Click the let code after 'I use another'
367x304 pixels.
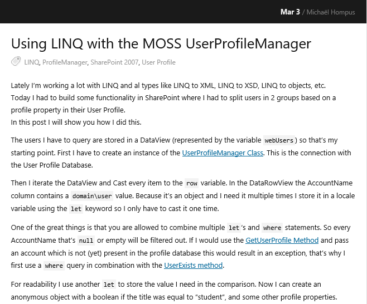tap(109, 285)
